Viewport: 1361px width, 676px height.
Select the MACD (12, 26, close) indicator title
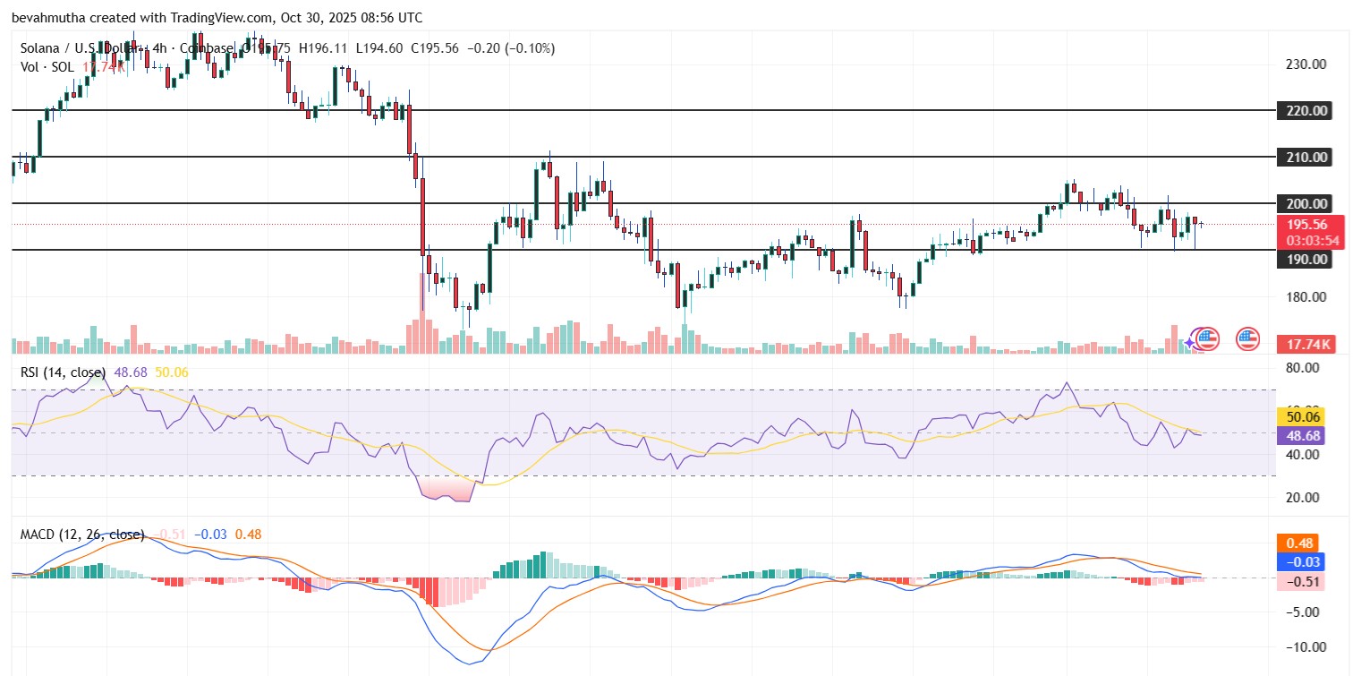(x=82, y=535)
